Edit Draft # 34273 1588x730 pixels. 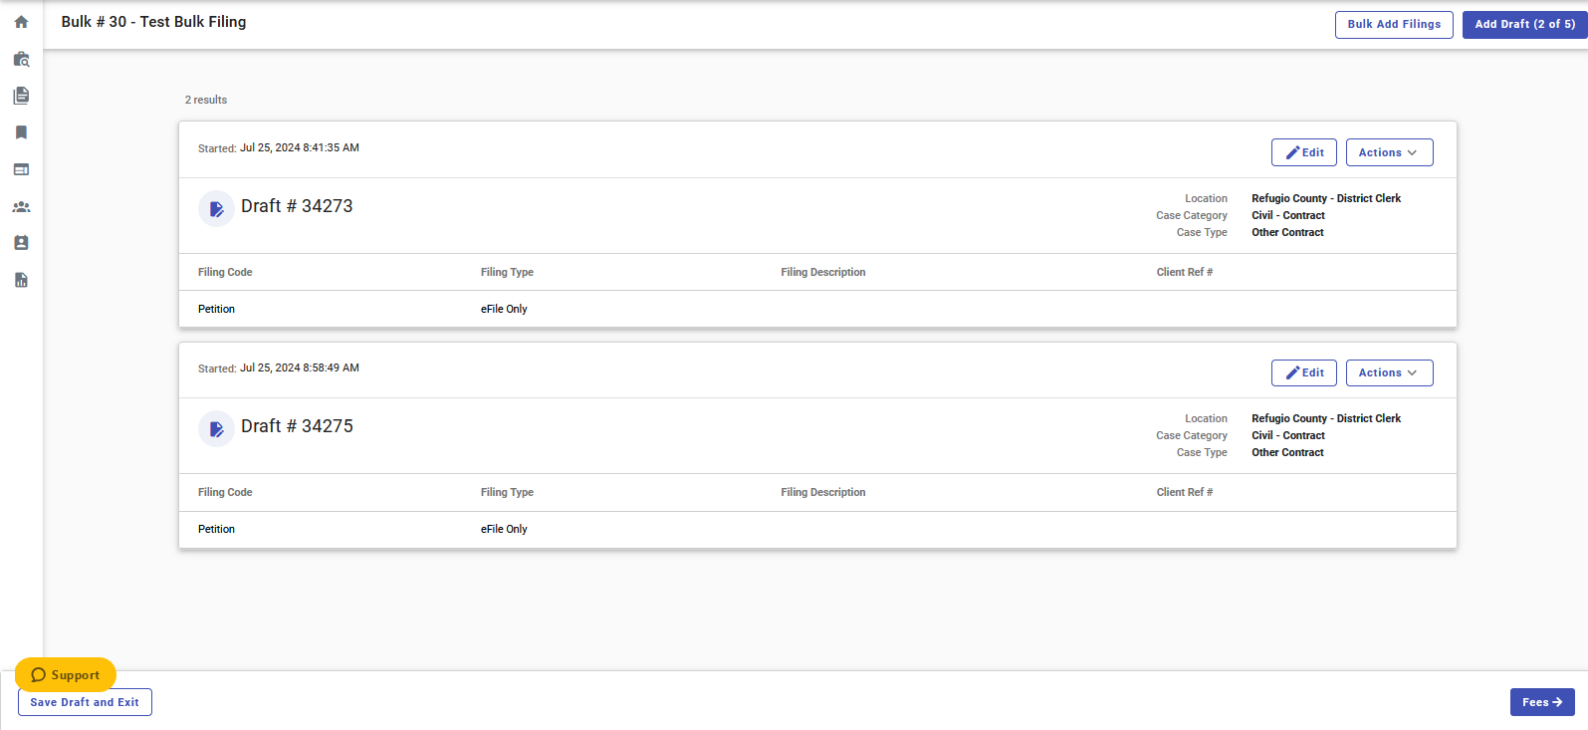tap(1303, 152)
